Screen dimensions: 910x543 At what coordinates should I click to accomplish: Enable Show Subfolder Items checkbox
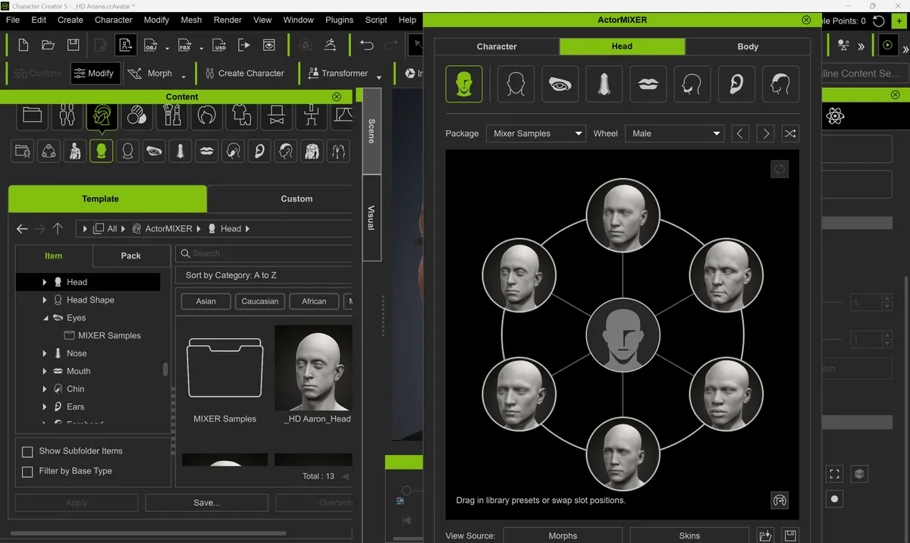coord(27,451)
